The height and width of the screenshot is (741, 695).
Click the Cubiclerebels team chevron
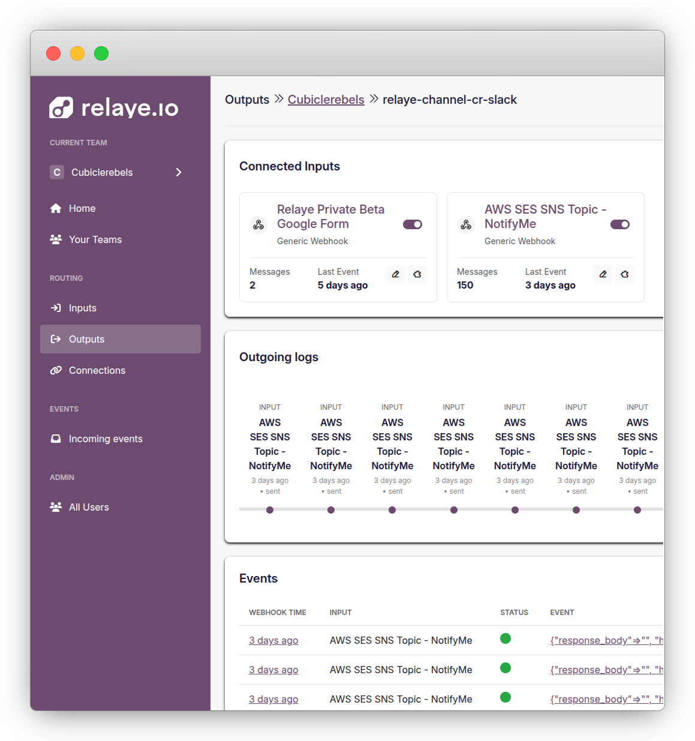click(179, 172)
